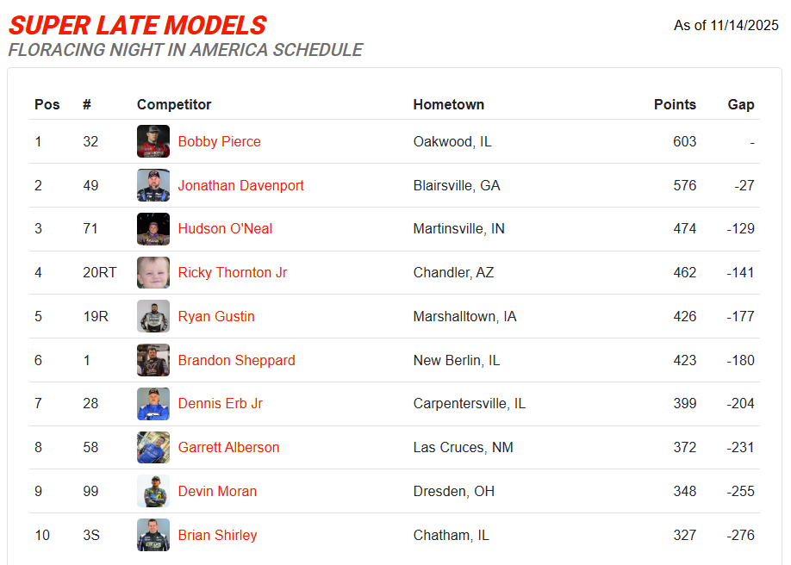
Task: Click Jonathan Davenport's driver photo
Action: coord(153,185)
